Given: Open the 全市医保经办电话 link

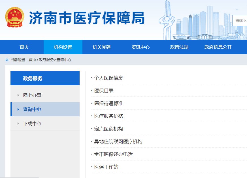Looking at the screenshot, I should pos(113,154).
